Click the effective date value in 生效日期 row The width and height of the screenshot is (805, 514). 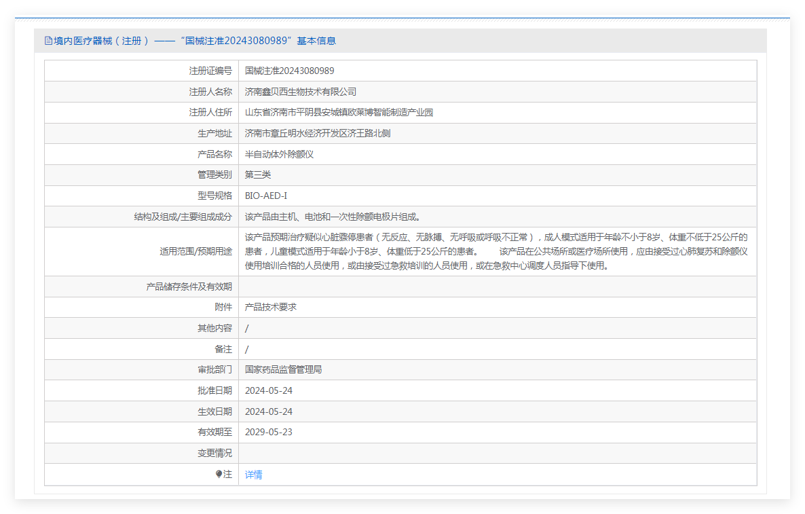point(268,411)
